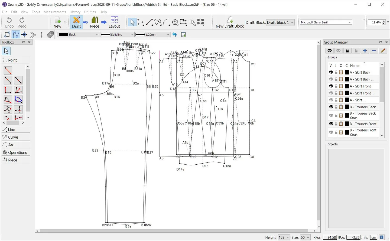Viewport: 390px width, 241px height.
Task: Click the blue reset arrow beside line width
Action: [174, 34]
